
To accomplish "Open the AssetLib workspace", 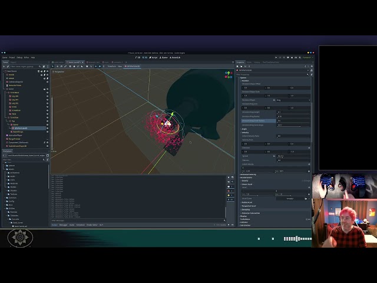I will pyautogui.click(x=175, y=58).
